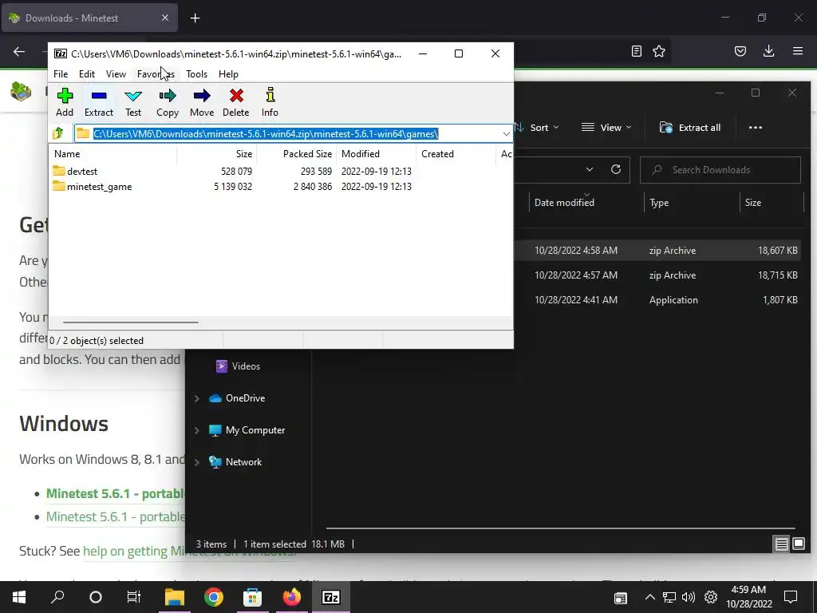This screenshot has width=817, height=613.
Task: Switch to 7-Zip taskbar button
Action: pyautogui.click(x=331, y=597)
